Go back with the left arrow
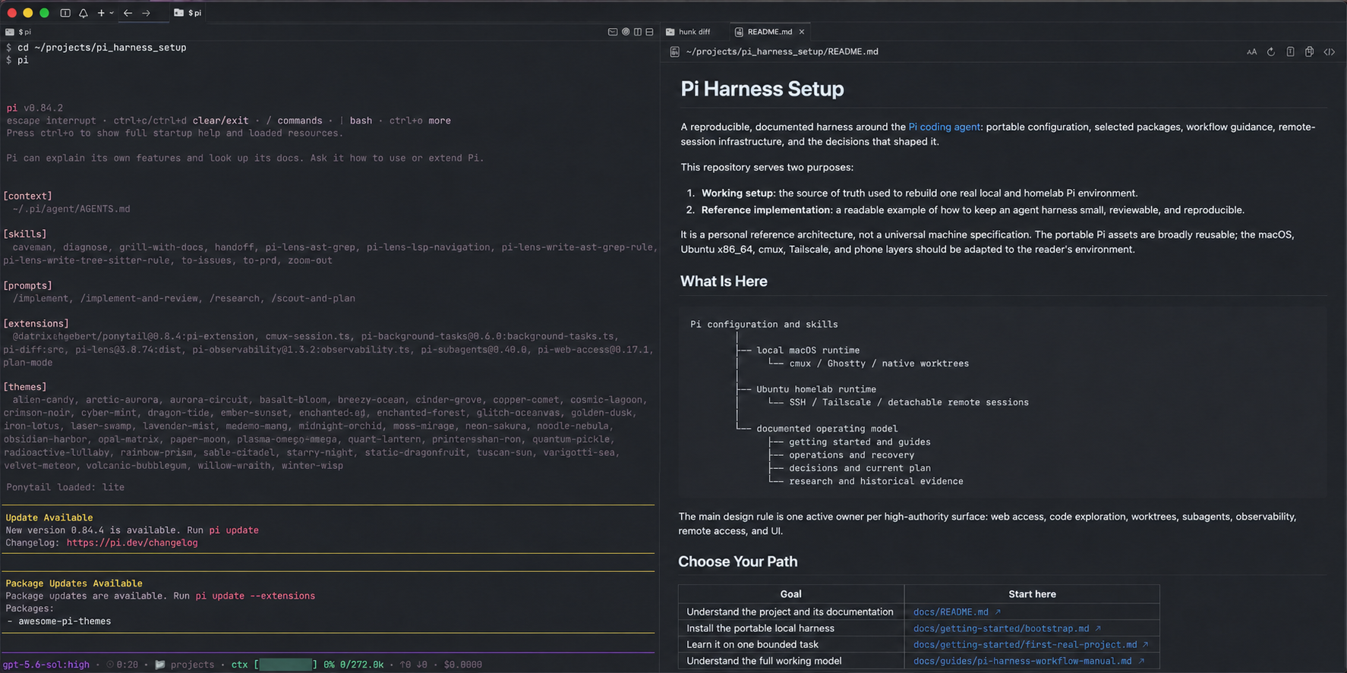 (x=128, y=13)
